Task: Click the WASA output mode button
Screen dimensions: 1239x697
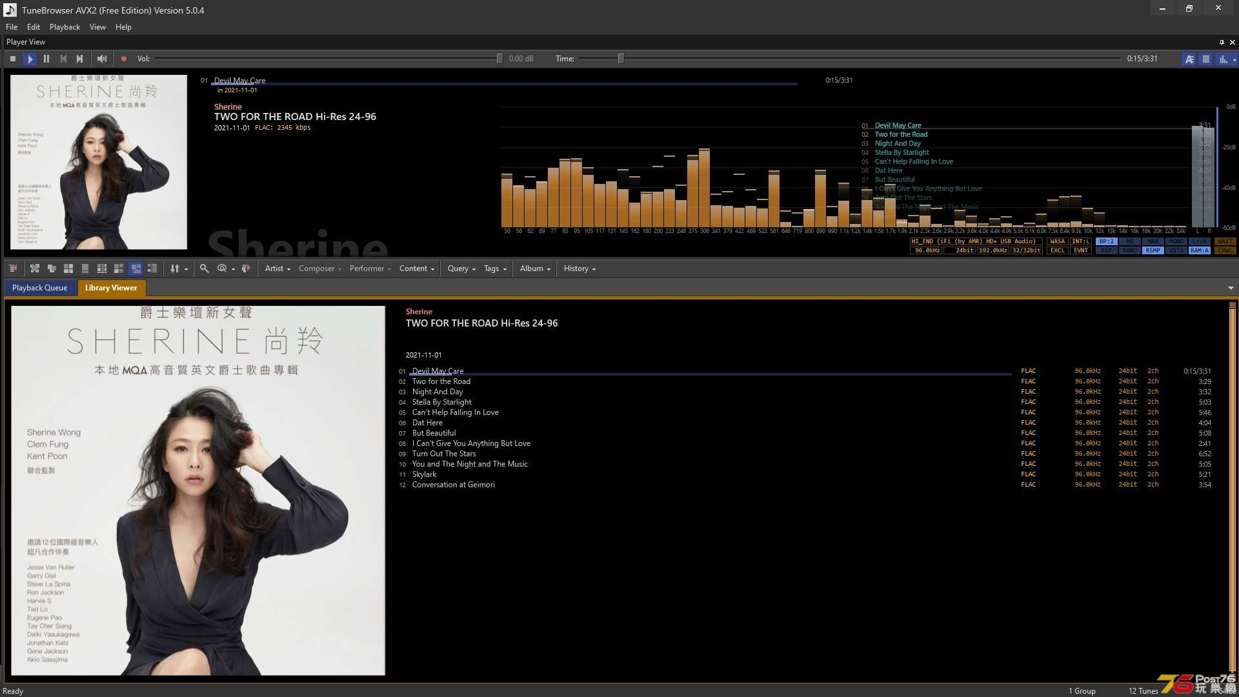Action: 1058,241
